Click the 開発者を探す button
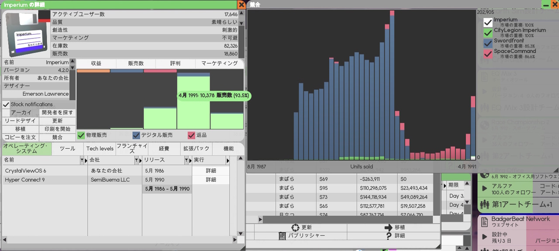Screen dimensions: 559x251 click(57, 113)
